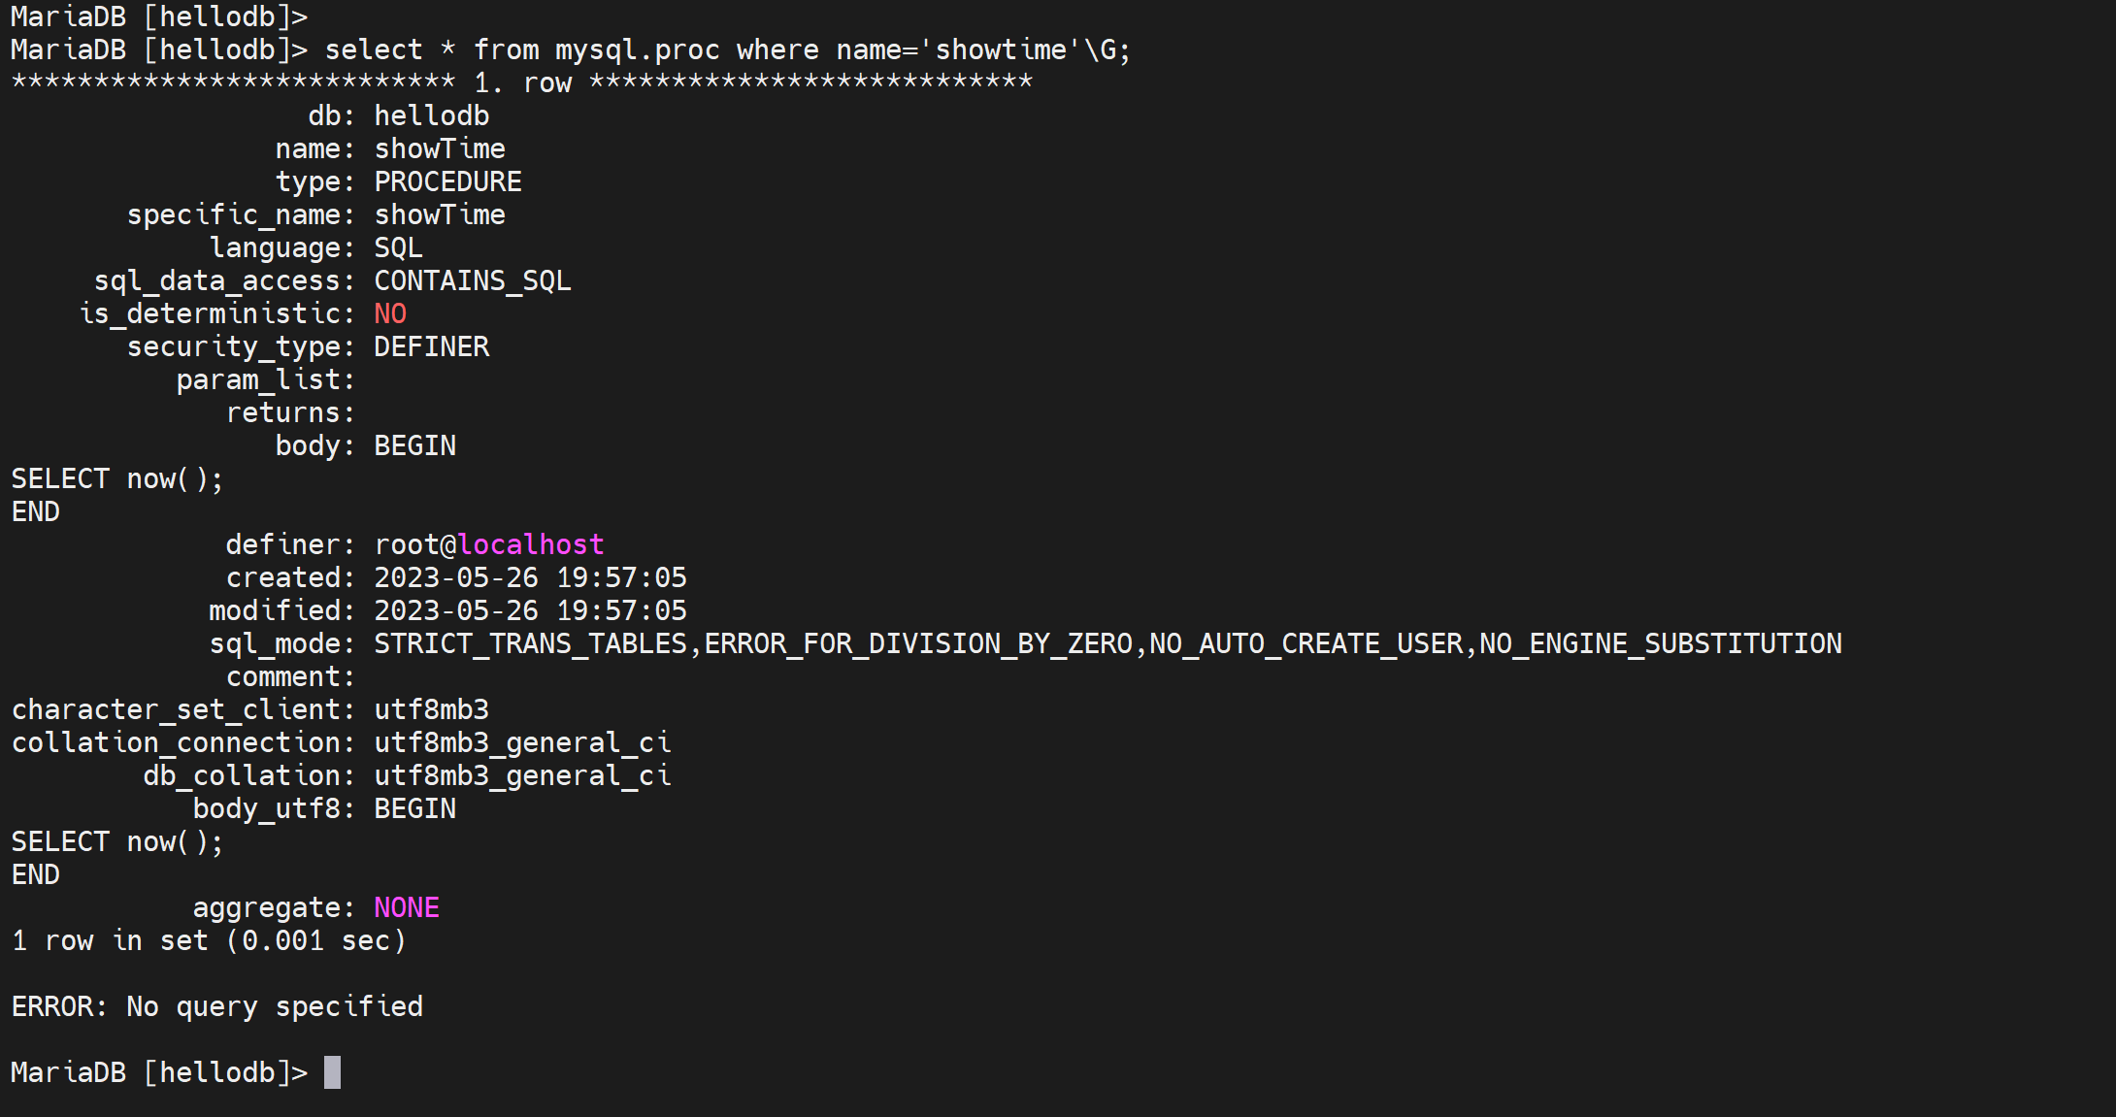2116x1117 pixels.
Task: Click the modified row timestamp value
Action: tap(530, 610)
